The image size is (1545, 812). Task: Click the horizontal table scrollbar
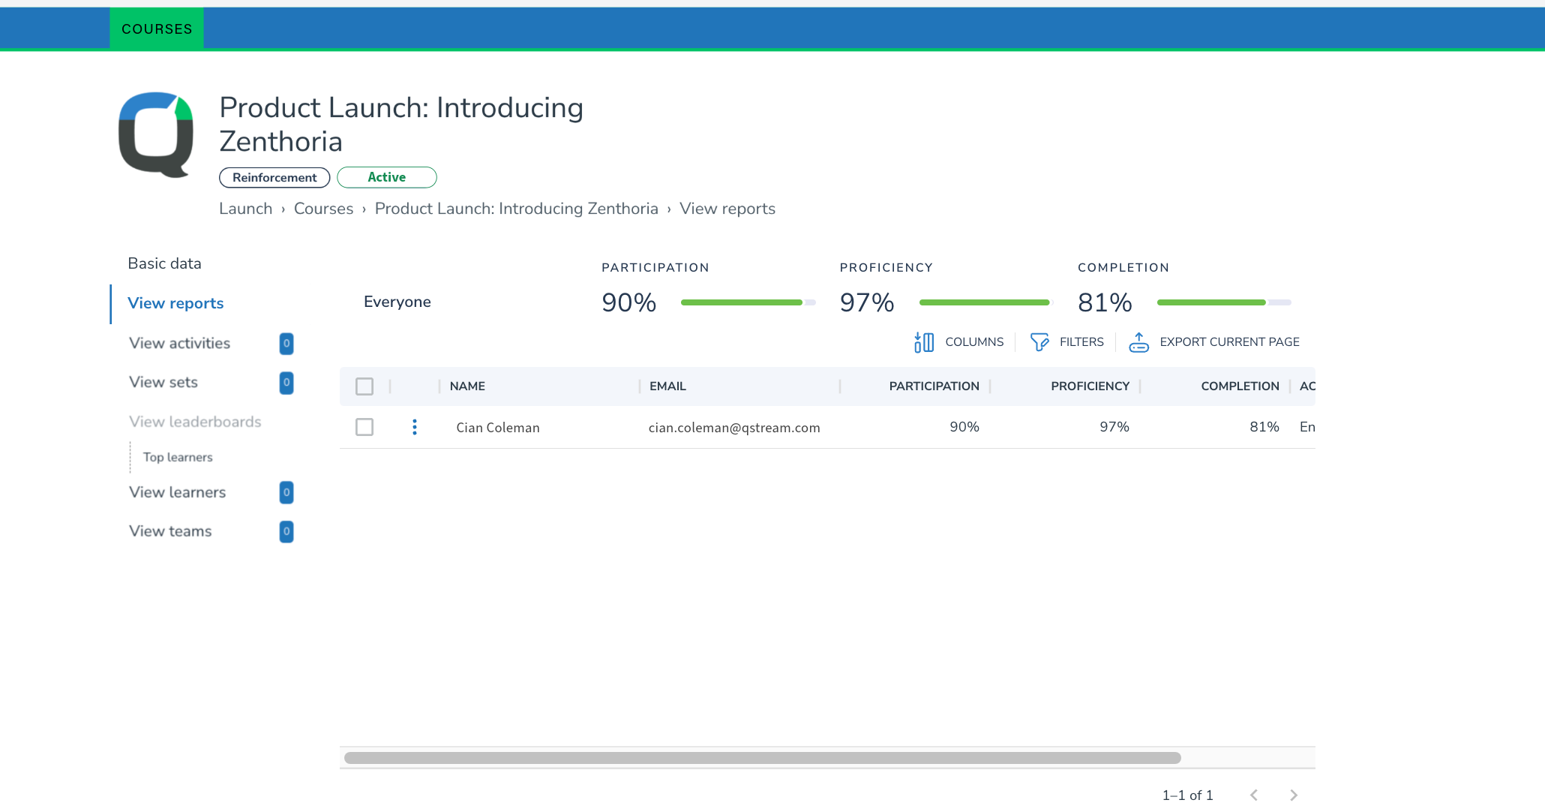coord(763,758)
